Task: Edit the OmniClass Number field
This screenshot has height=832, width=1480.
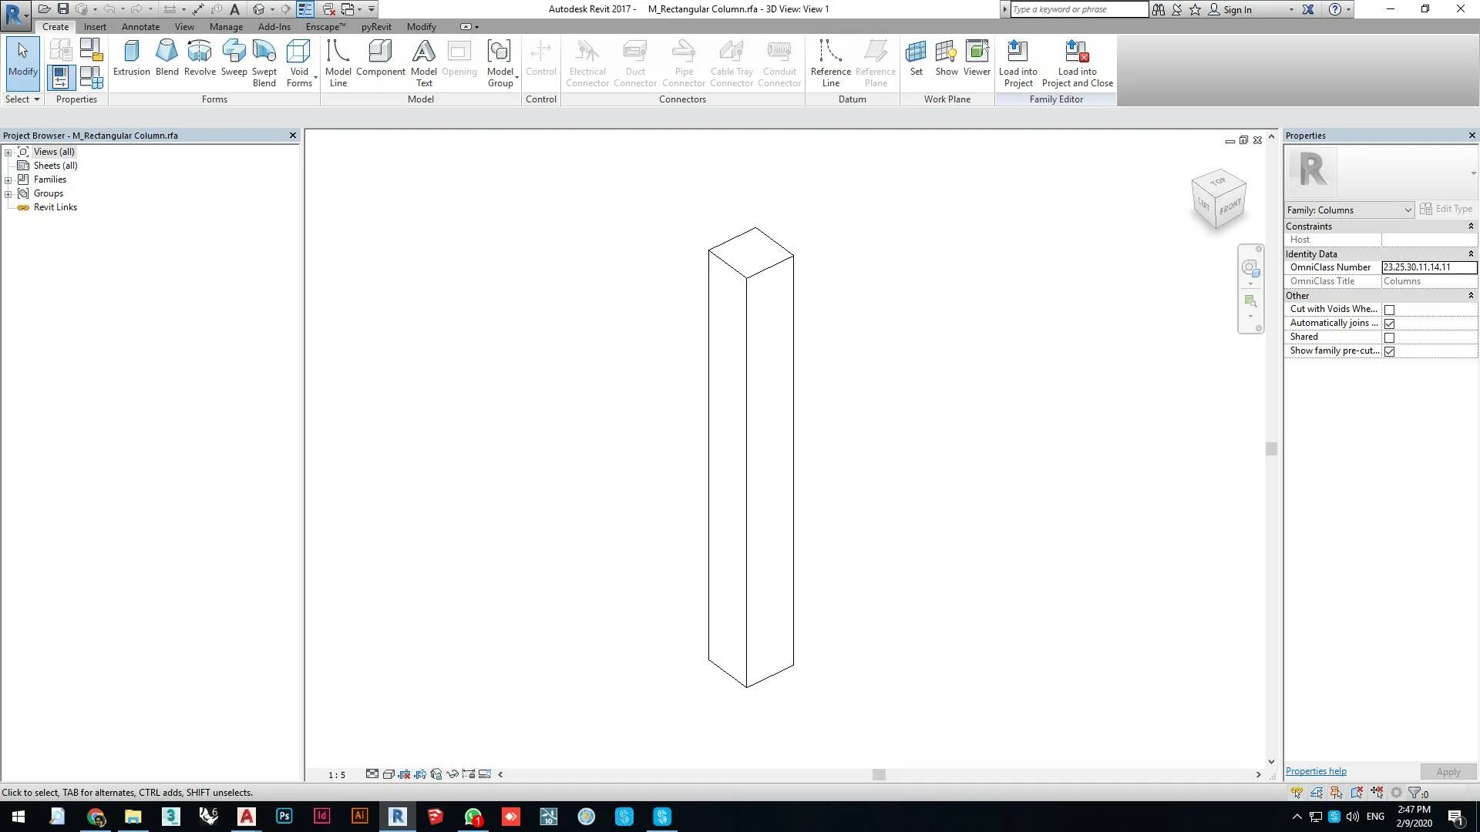Action: coord(1429,267)
